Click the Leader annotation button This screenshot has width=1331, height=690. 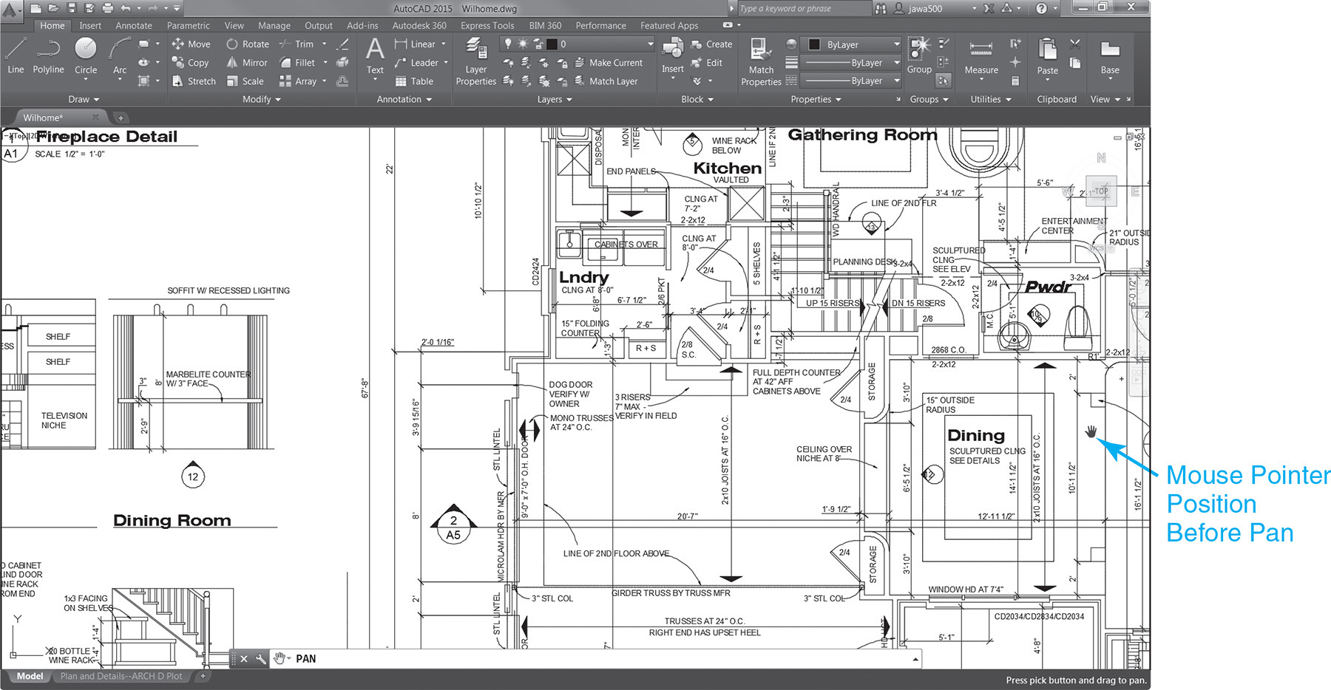click(x=416, y=63)
